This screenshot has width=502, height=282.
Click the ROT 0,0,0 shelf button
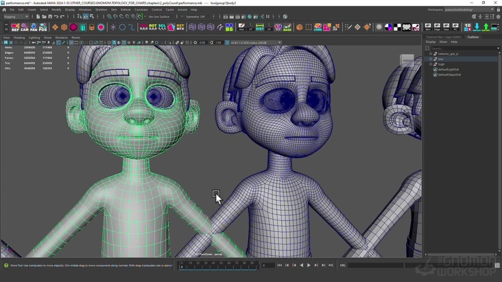coord(153,27)
